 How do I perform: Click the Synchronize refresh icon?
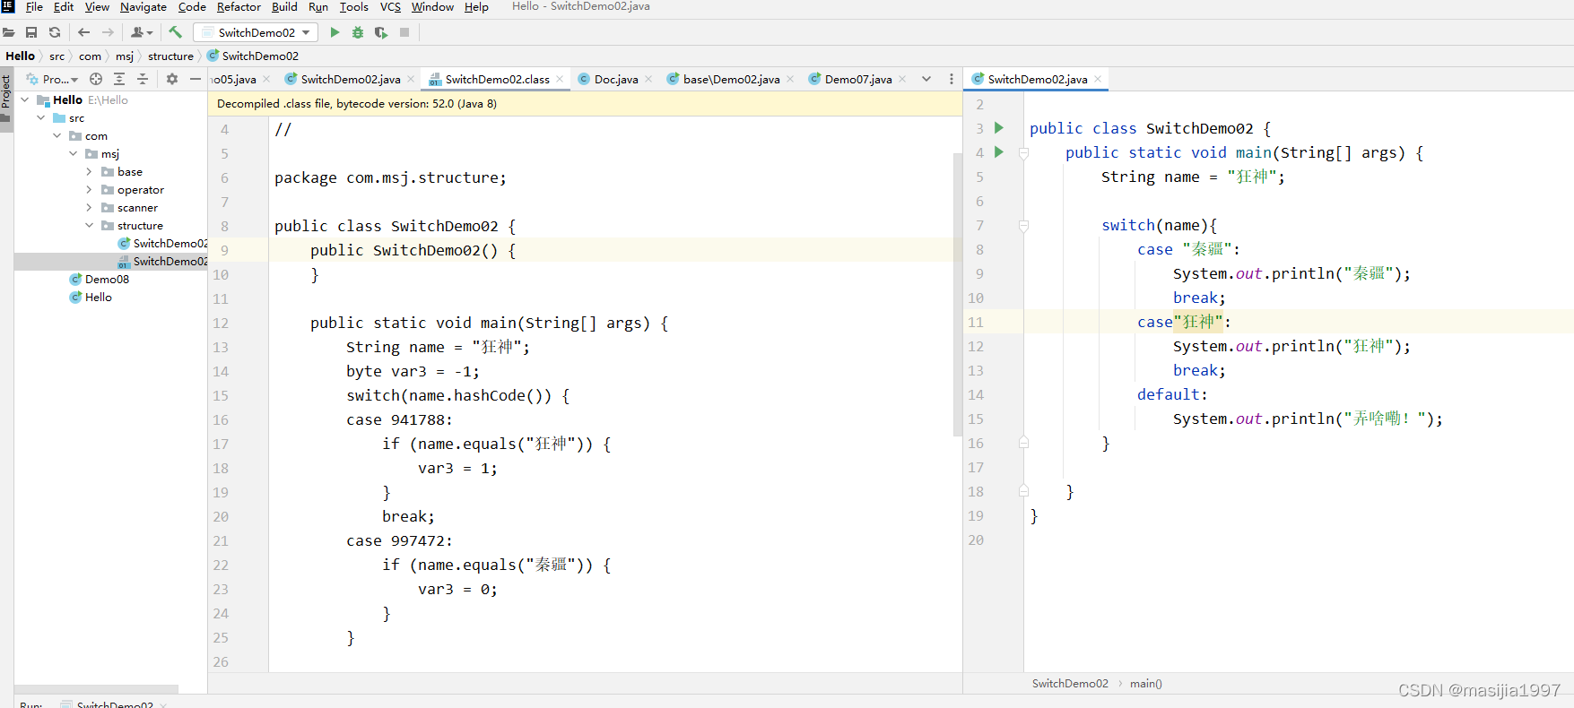pyautogui.click(x=55, y=32)
